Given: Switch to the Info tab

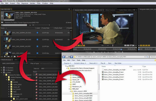Looking at the screenshot, I should 16,60.
